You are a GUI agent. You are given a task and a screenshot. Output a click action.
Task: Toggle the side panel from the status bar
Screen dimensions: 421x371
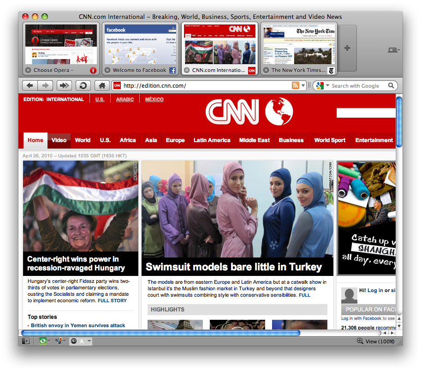(x=25, y=341)
